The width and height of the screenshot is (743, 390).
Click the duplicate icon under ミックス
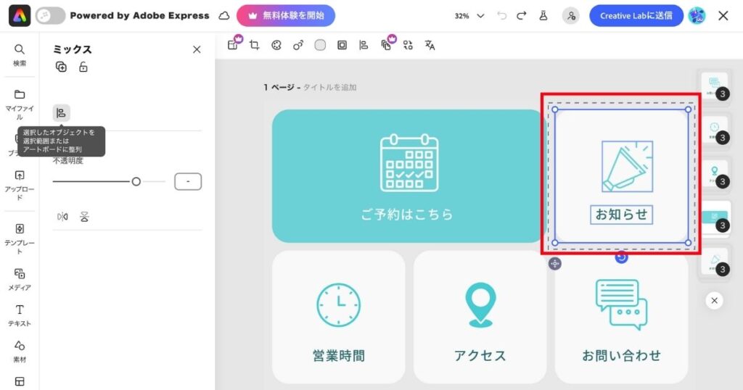click(61, 67)
